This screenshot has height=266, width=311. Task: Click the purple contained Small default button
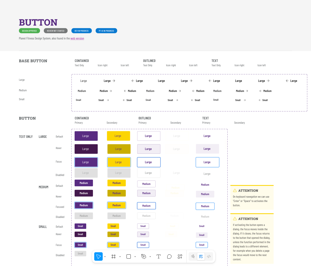(80, 226)
